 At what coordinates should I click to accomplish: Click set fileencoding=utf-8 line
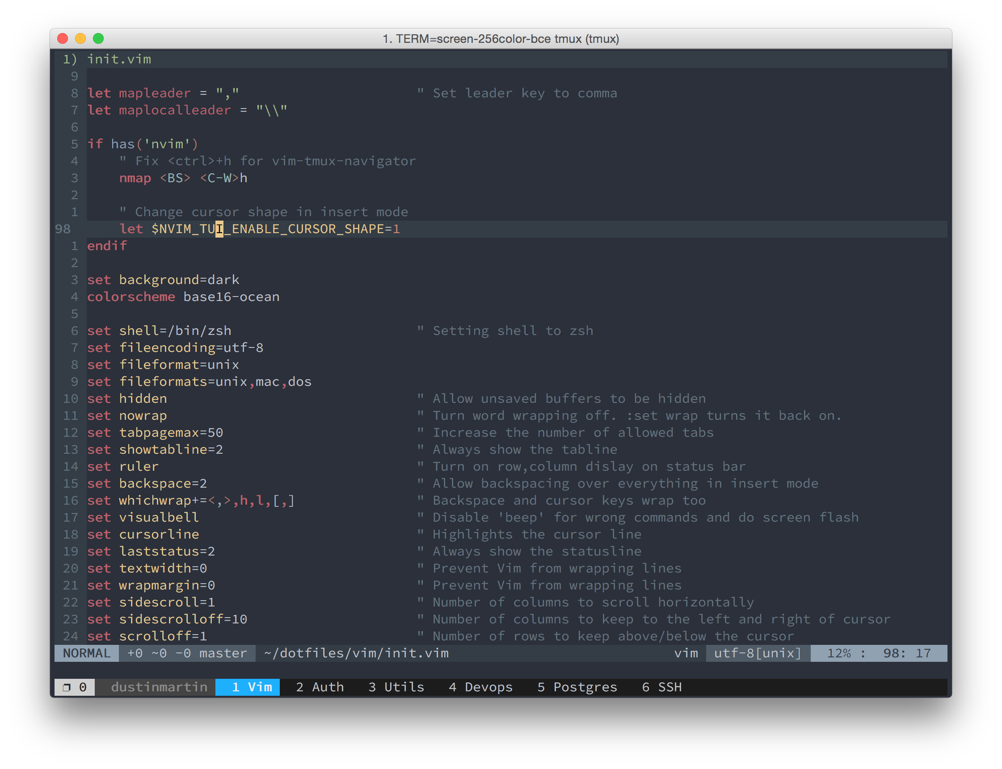tap(175, 347)
